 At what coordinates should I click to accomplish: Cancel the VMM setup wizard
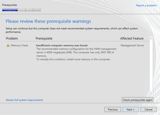coord(149,109)
